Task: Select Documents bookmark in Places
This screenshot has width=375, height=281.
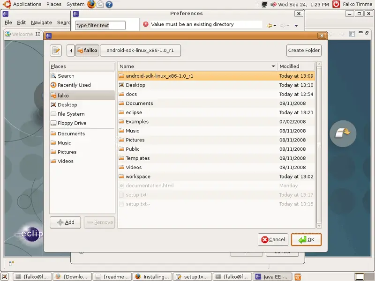Action: click(x=82, y=134)
